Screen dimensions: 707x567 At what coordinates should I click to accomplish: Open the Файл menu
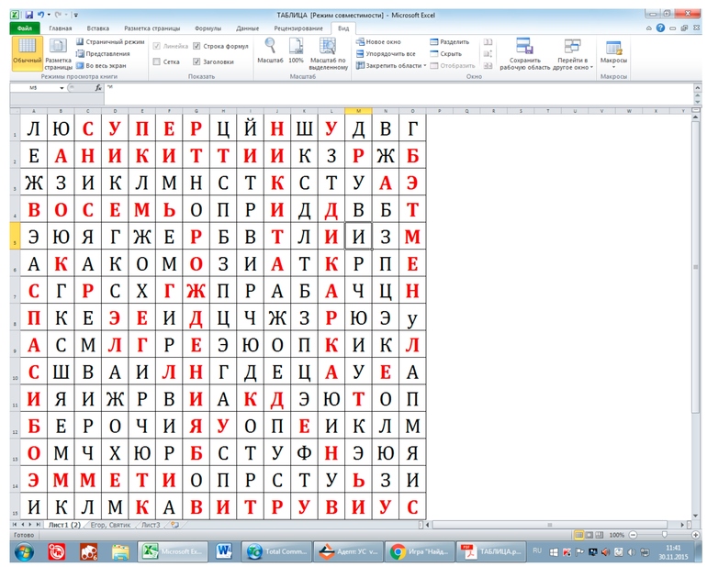(24, 28)
